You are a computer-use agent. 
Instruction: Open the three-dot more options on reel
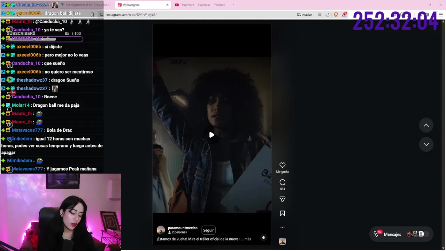point(282,227)
